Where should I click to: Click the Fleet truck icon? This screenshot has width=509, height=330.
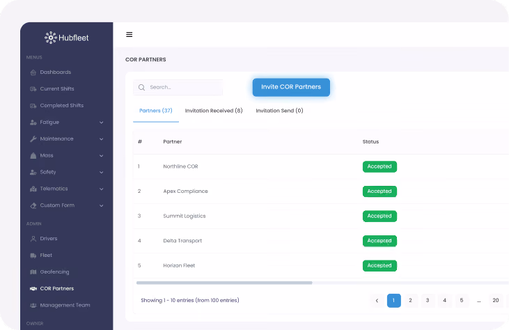pyautogui.click(x=33, y=256)
